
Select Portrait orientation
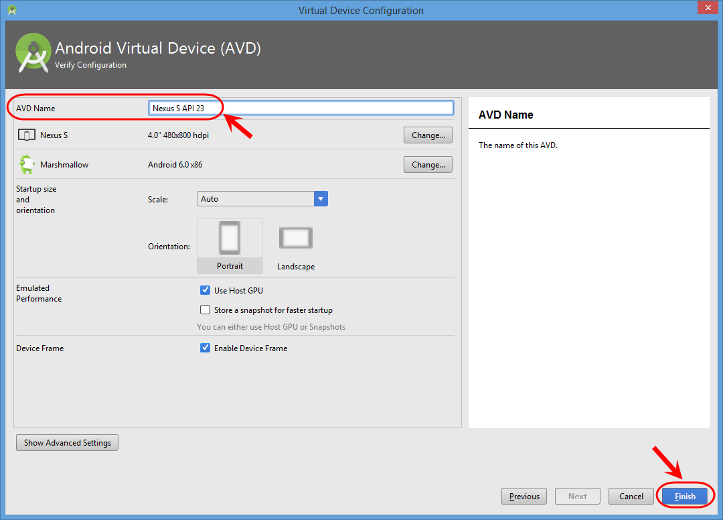tap(230, 246)
